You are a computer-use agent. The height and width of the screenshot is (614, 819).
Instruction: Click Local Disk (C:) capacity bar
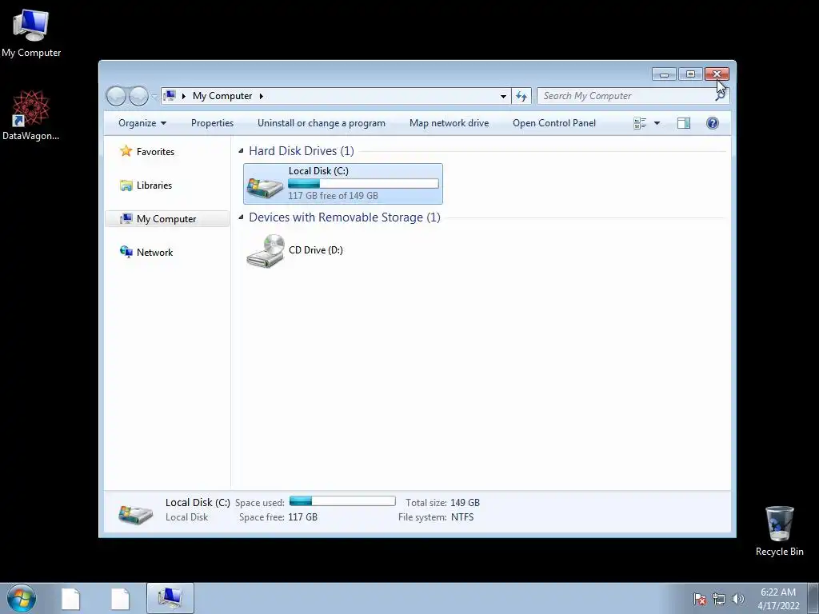[x=364, y=184]
